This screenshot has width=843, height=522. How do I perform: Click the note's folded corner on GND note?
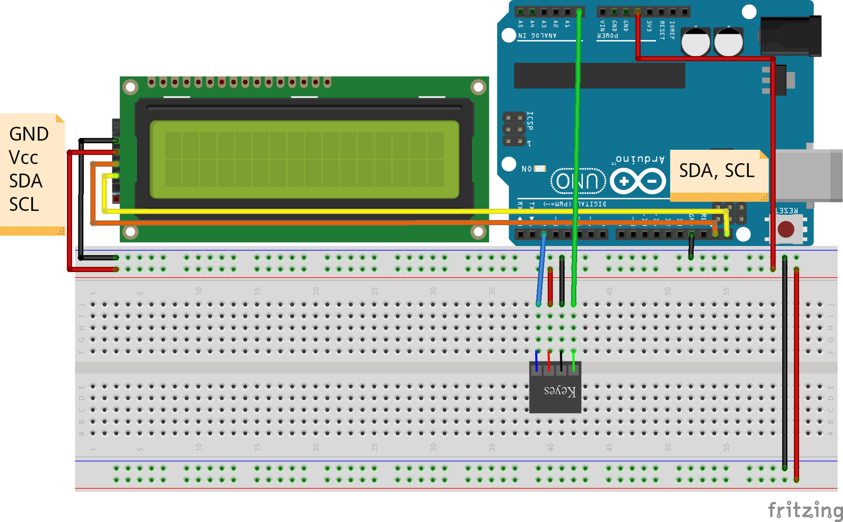(x=60, y=118)
